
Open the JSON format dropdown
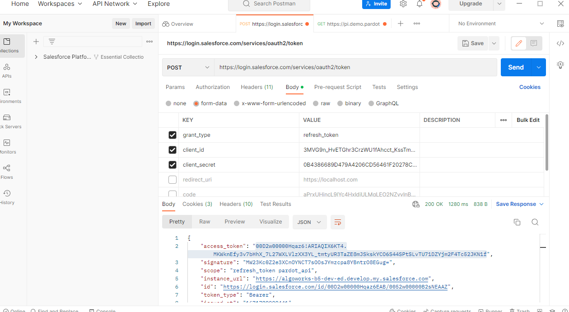(309, 222)
